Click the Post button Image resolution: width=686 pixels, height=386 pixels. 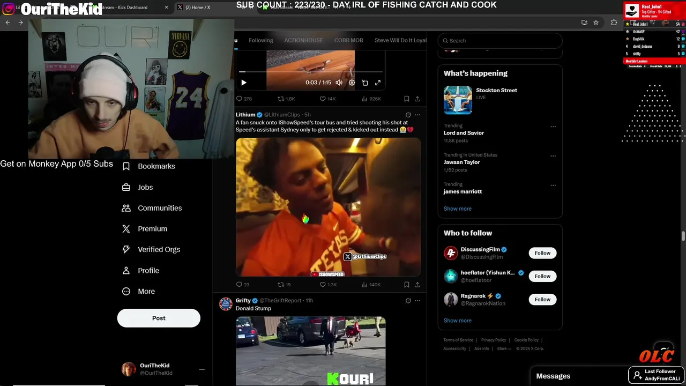coord(159,318)
